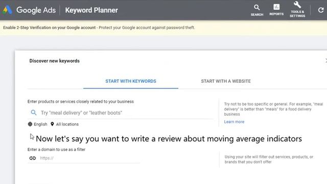
Task: Click the location pin icon
Action: 52,124
